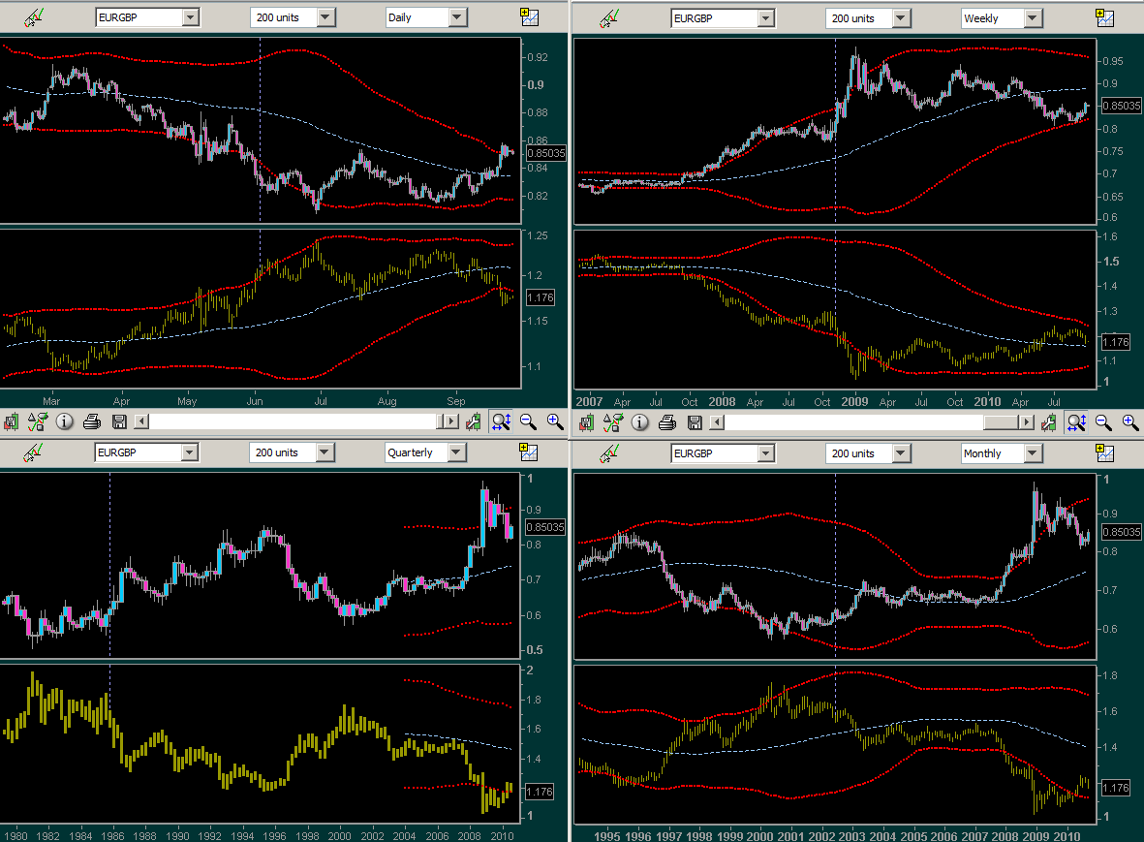Open the Quarterly timeframe dropdown
Image resolution: width=1144 pixels, height=842 pixels.
[456, 452]
